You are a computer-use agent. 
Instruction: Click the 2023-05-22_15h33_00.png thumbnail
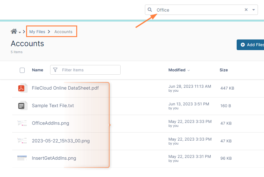pyautogui.click(x=22, y=141)
